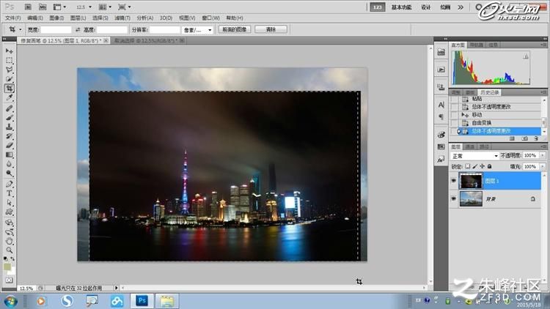Image resolution: width=550 pixels, height=309 pixels.
Task: Select the Eraser tool
Action: pos(9,146)
